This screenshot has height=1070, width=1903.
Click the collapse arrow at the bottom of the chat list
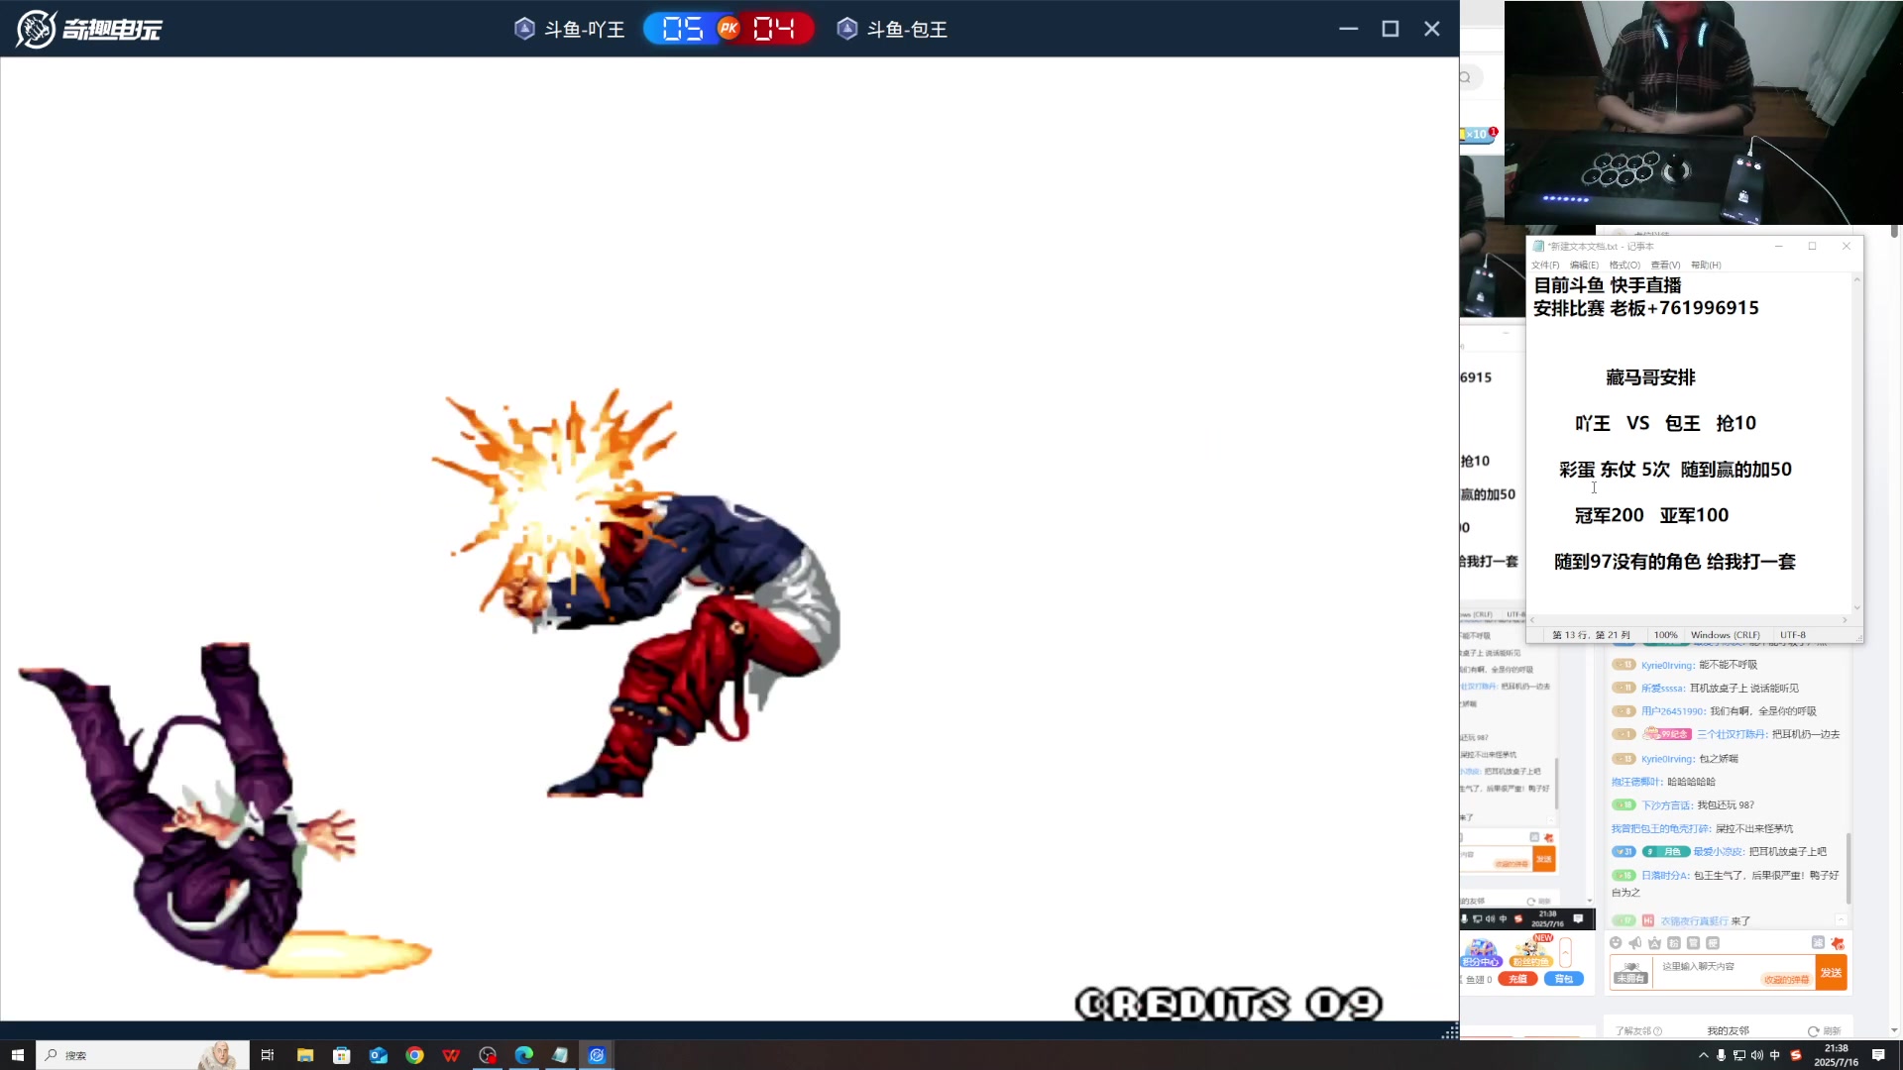[x=1841, y=919]
